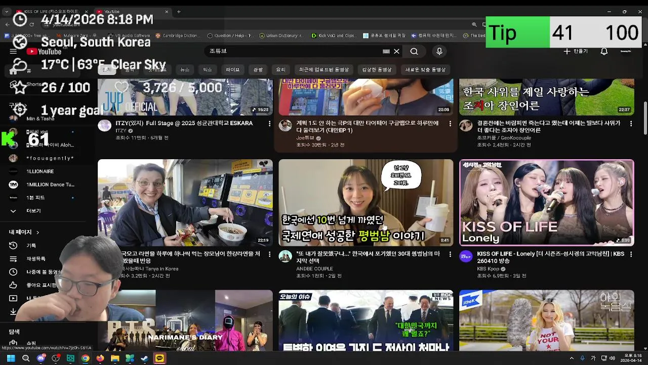The width and height of the screenshot is (648, 365).
Task: Open the ITZY Full Stage ESKARA title
Action: coord(184,123)
